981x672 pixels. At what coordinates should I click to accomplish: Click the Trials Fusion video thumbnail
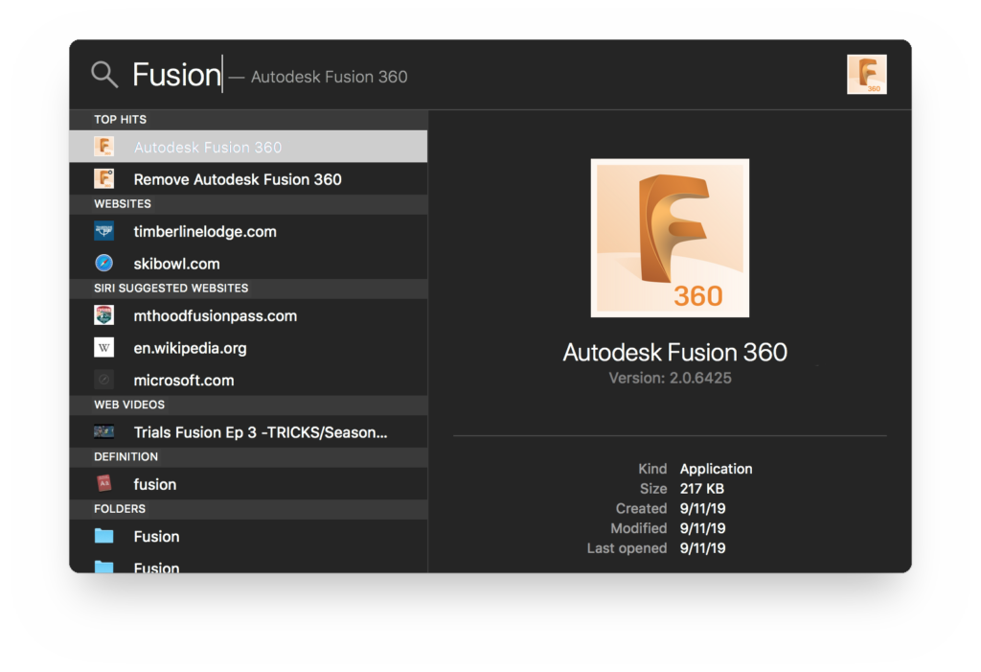[x=103, y=431]
